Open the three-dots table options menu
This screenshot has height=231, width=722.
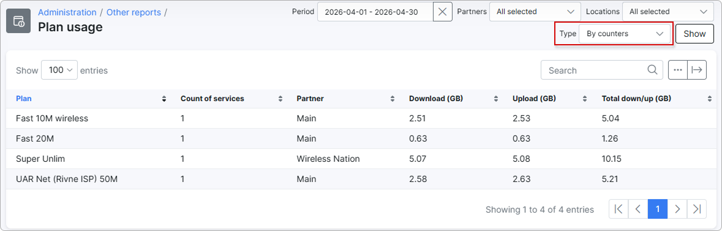(678, 70)
